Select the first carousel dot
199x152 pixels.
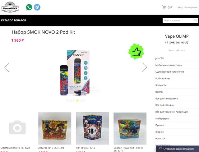67,100
